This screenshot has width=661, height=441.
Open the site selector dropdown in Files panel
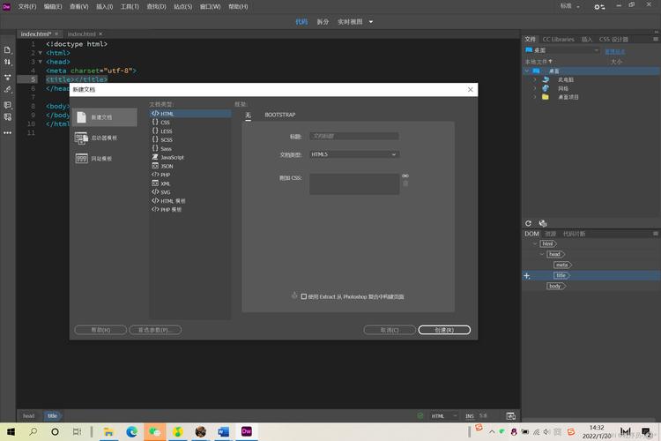[562, 50]
